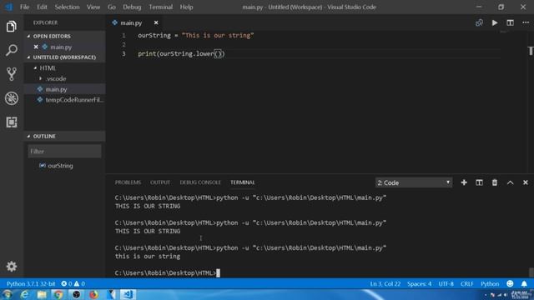534x300 pixels.
Task: Launch Chrome from the taskbar
Action: click(58, 294)
